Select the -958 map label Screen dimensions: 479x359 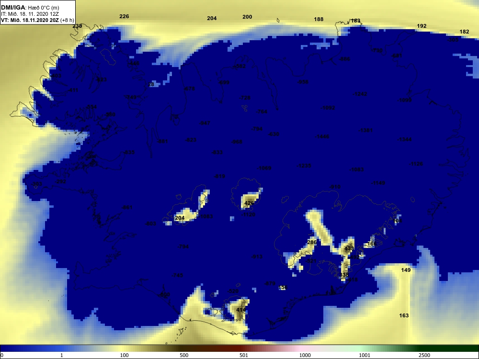303,82
